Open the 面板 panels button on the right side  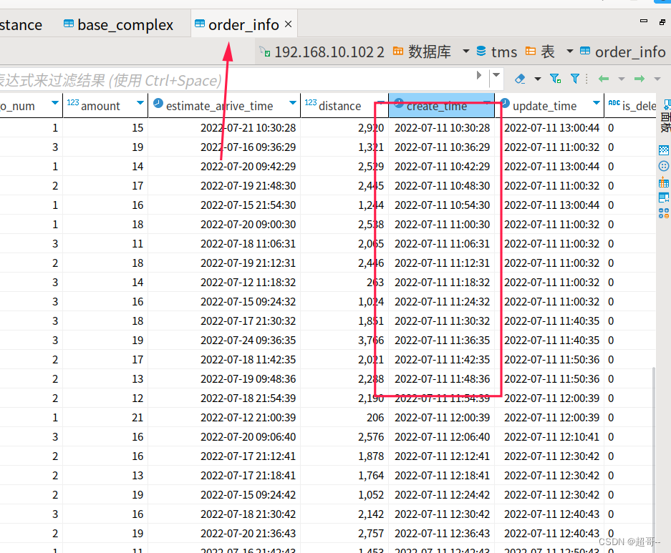click(x=666, y=115)
